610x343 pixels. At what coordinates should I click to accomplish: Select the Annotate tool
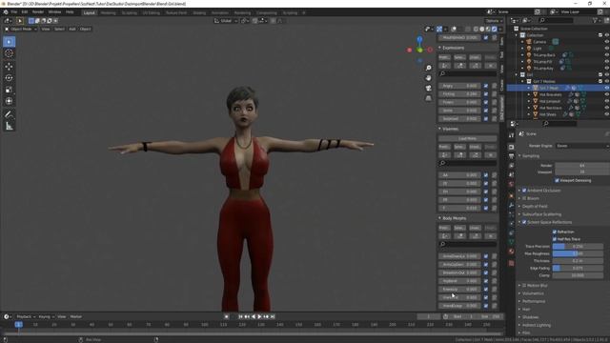[x=9, y=114]
